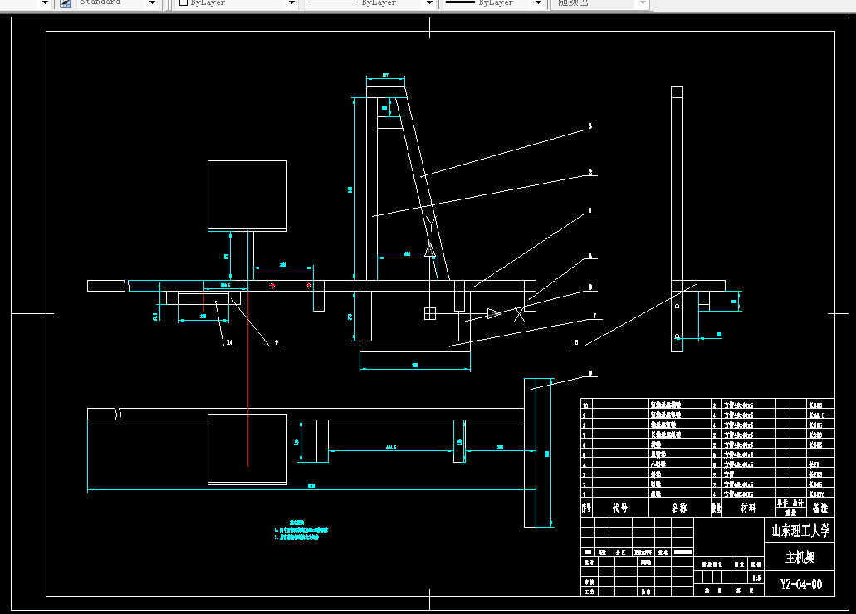Click the 随颜色 plot style dropdown

[601, 3]
